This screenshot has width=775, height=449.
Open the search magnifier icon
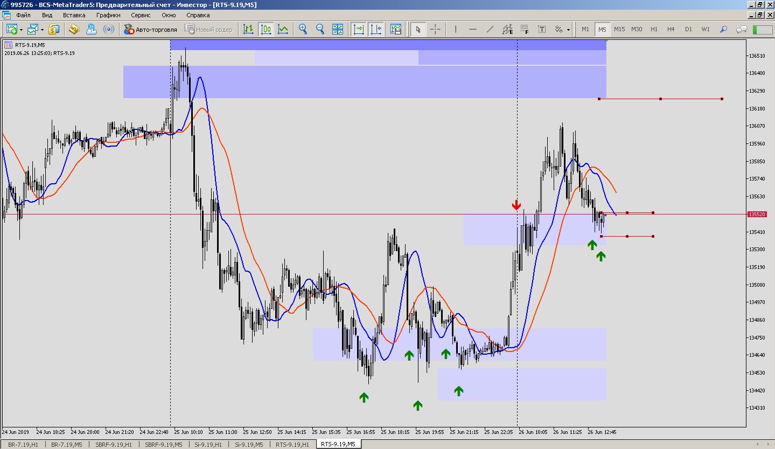click(x=723, y=29)
